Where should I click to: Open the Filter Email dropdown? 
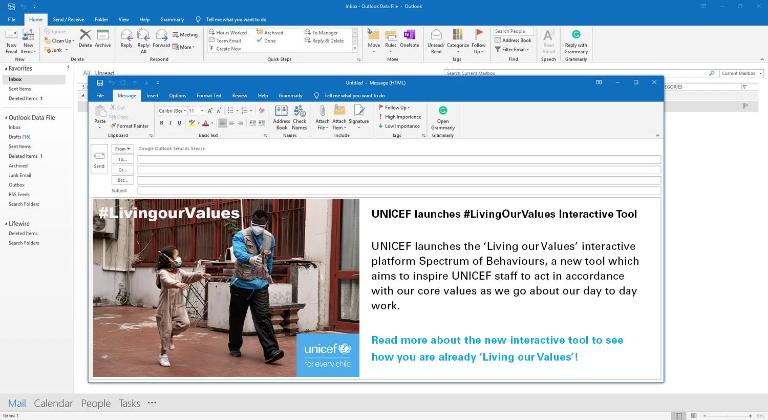(x=512, y=50)
